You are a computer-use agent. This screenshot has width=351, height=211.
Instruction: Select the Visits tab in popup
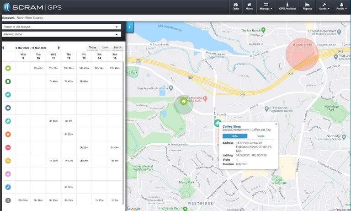point(261,136)
